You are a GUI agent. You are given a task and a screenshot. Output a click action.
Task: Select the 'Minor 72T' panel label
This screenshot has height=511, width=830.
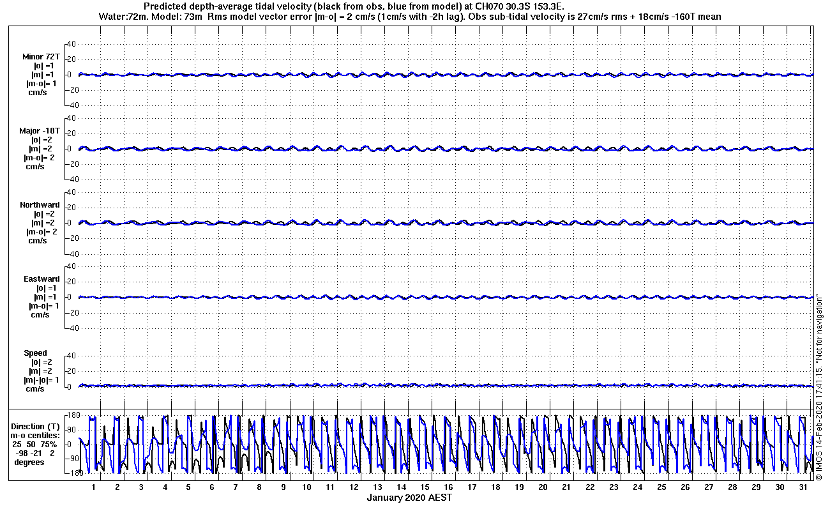click(x=41, y=57)
